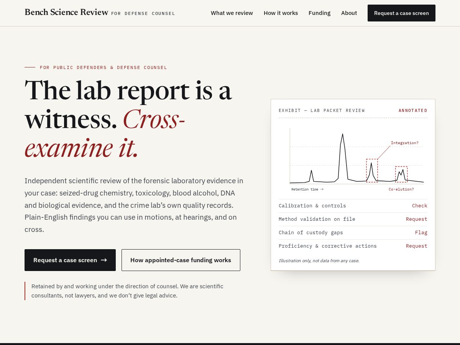Click Check status for calibration

[x=419, y=206]
